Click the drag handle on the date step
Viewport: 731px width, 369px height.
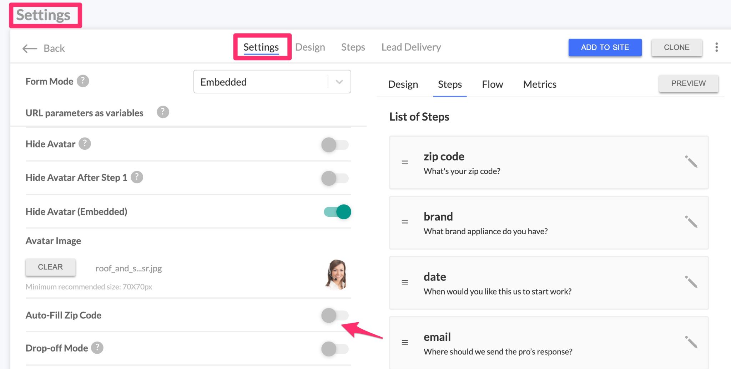pos(405,282)
